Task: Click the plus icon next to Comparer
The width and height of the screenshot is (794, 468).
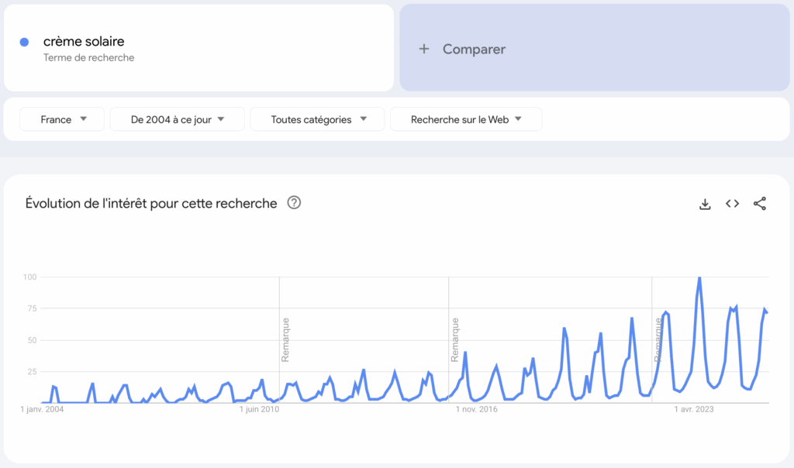Action: [424, 48]
